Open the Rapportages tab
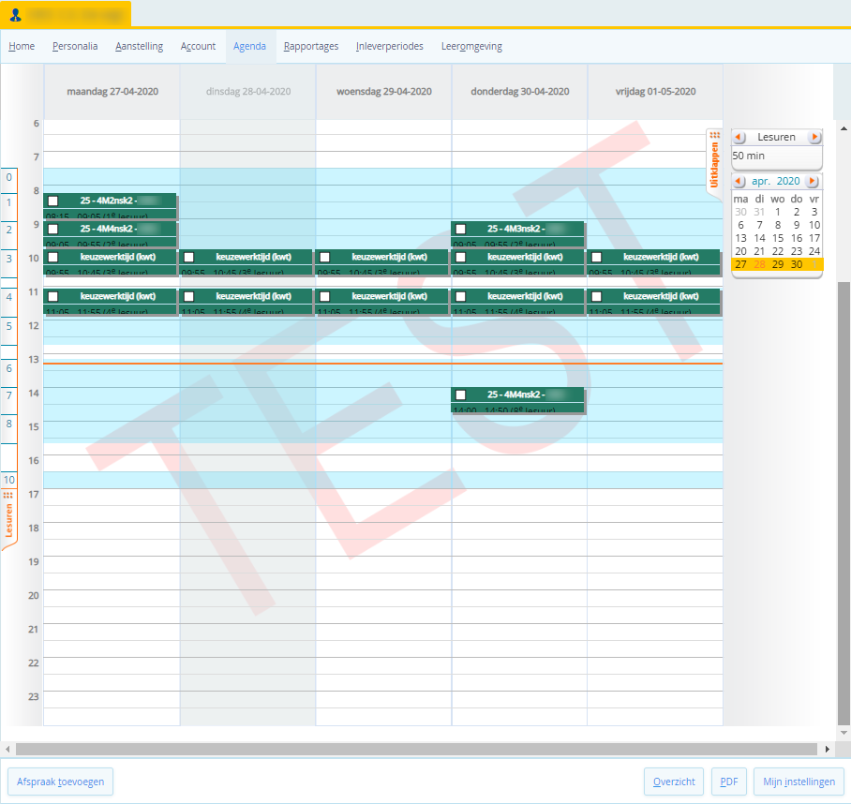 click(311, 47)
